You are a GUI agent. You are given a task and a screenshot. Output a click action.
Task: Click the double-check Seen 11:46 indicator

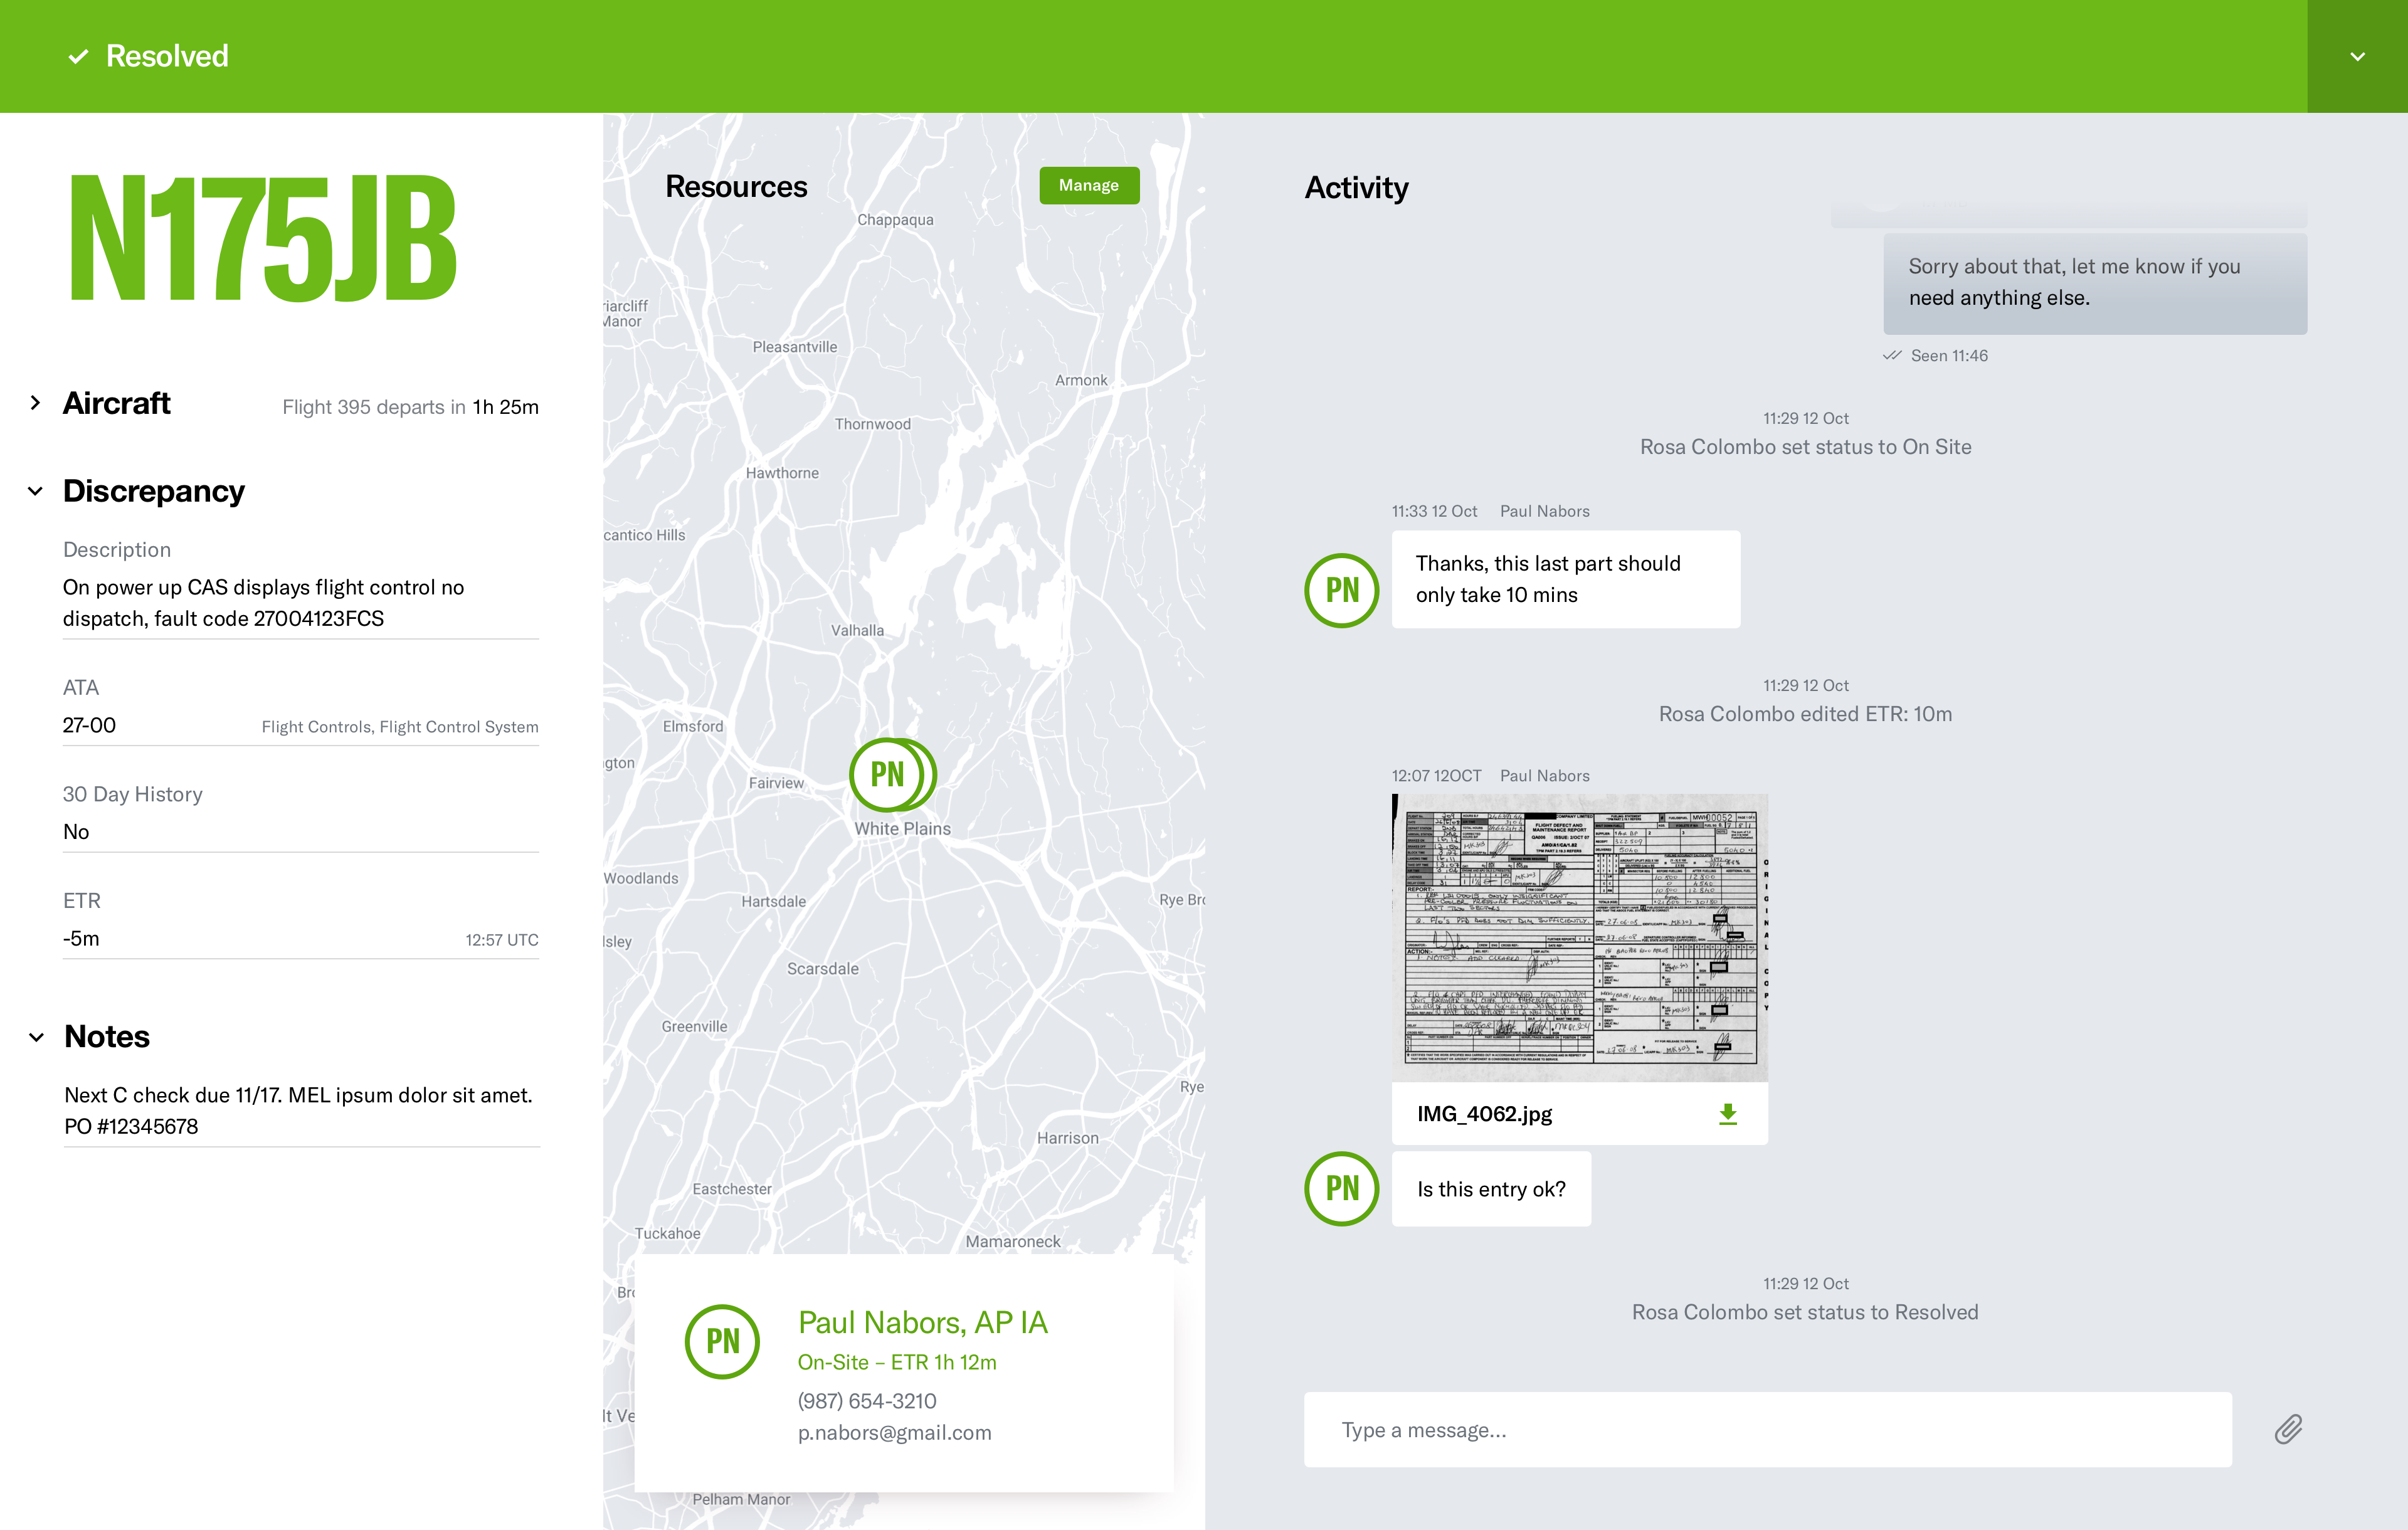(x=1891, y=356)
